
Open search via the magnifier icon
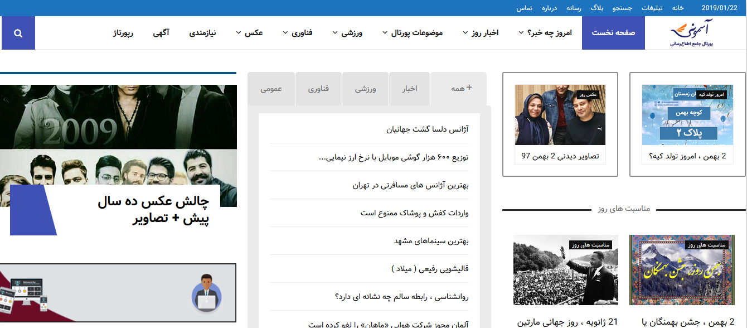tap(18, 32)
